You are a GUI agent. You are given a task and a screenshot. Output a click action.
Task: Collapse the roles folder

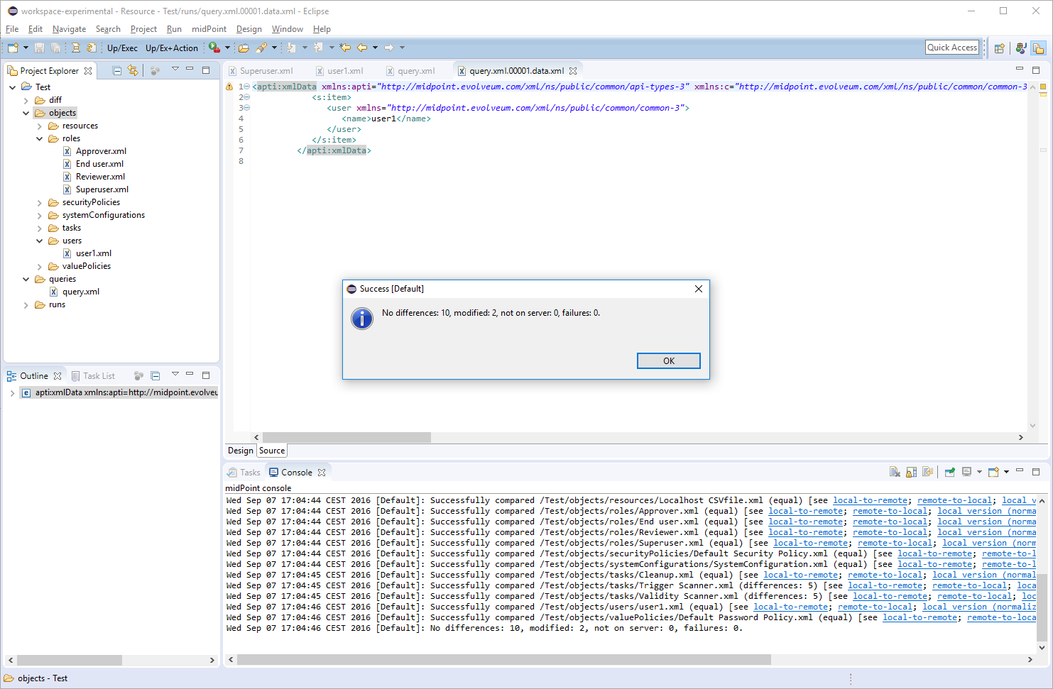(40, 139)
